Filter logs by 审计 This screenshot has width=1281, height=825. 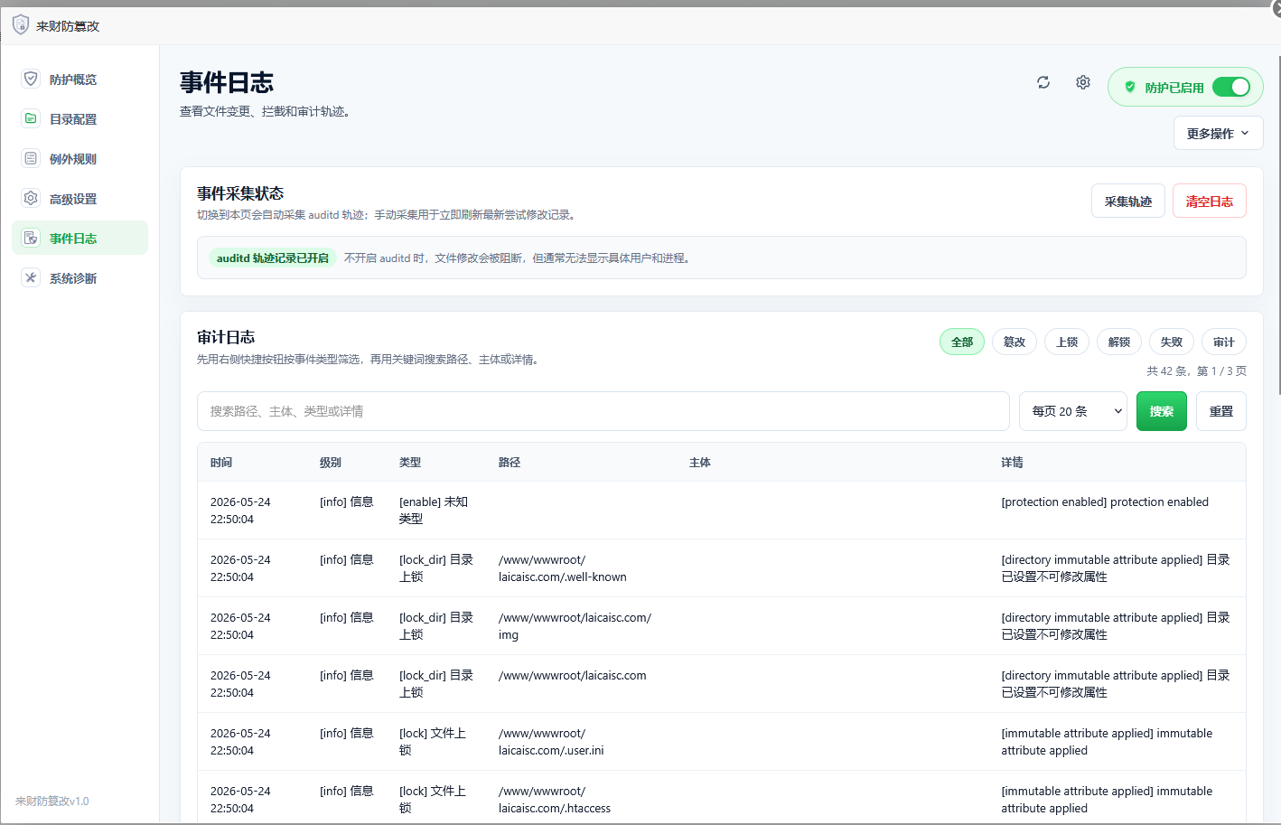click(x=1224, y=342)
